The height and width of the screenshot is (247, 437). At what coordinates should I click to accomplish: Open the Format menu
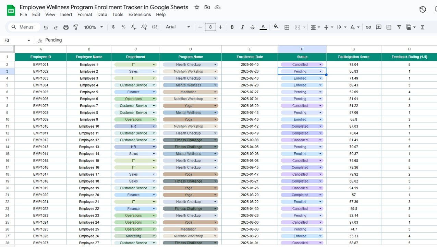pos(85,14)
